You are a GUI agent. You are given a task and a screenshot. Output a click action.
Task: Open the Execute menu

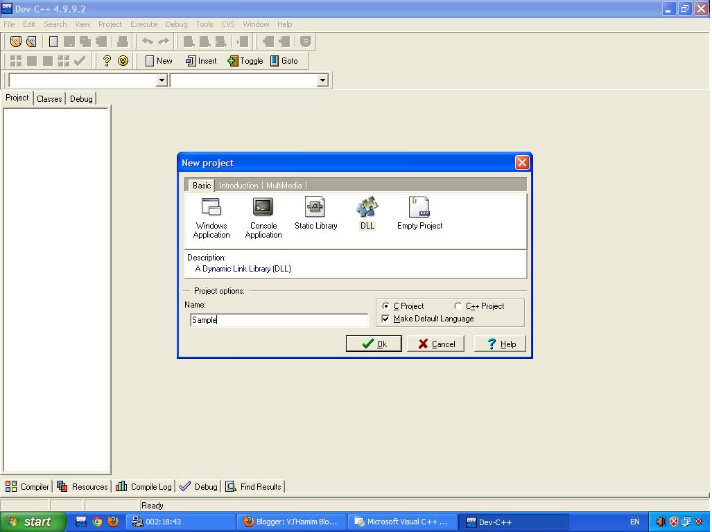tap(144, 24)
